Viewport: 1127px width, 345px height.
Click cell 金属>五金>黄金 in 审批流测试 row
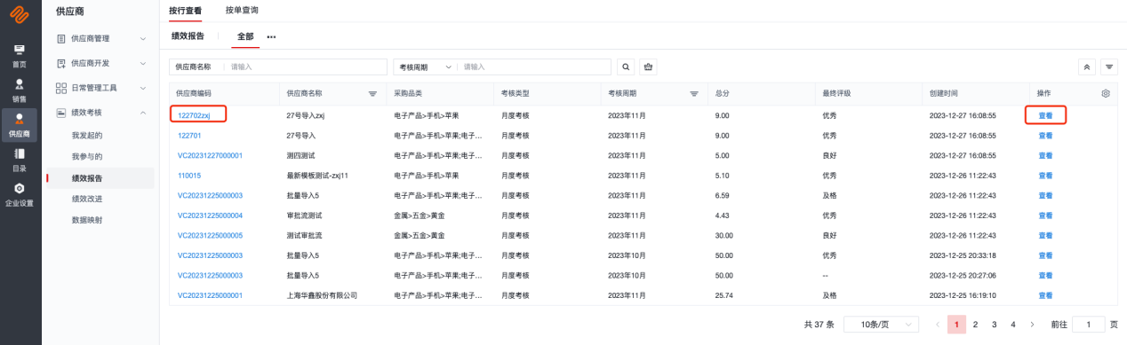pyautogui.click(x=420, y=216)
